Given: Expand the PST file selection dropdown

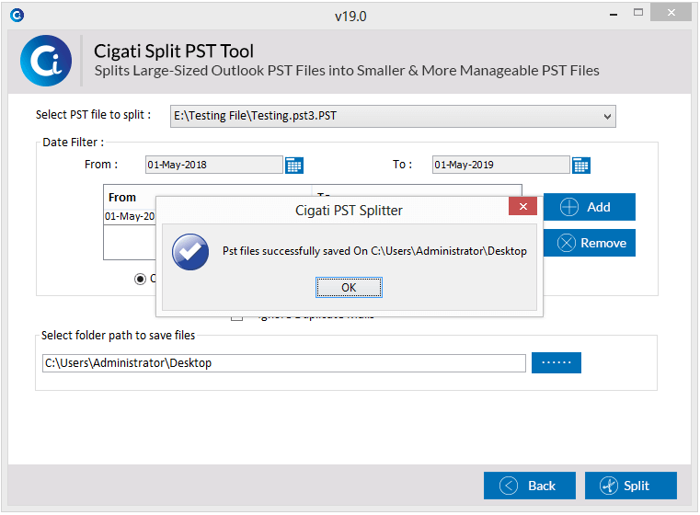Looking at the screenshot, I should pos(607,117).
